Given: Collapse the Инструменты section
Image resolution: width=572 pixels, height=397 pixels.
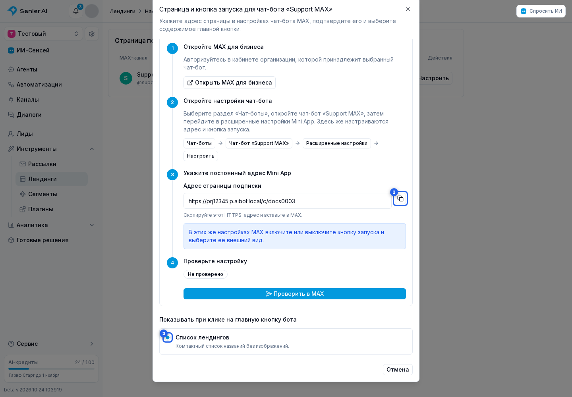Looking at the screenshot, I should point(52,149).
